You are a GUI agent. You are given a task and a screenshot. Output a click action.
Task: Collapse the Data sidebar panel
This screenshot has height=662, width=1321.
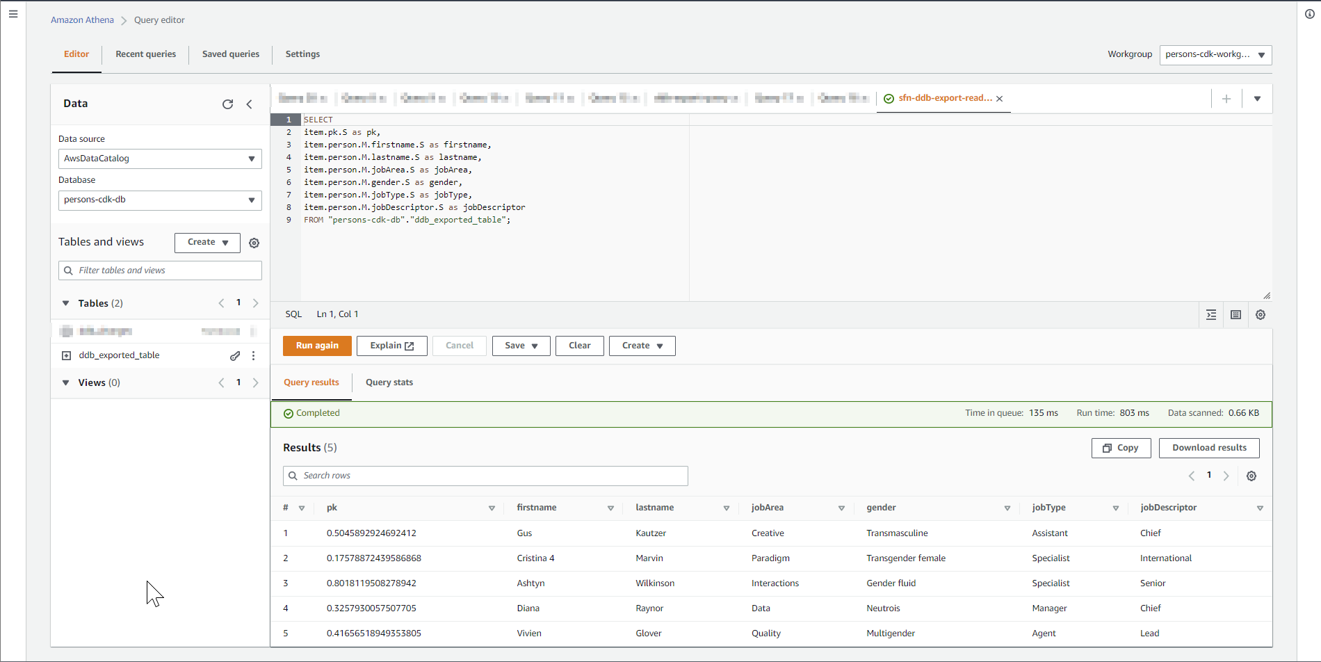250,104
